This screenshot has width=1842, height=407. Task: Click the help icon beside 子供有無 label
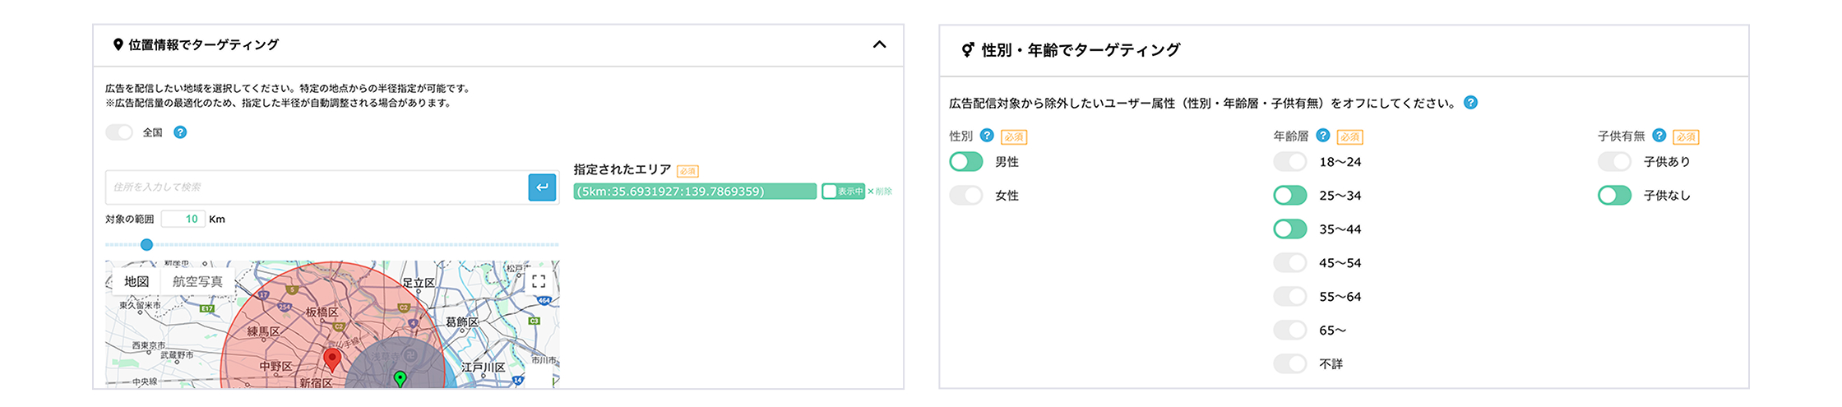pos(1659,136)
